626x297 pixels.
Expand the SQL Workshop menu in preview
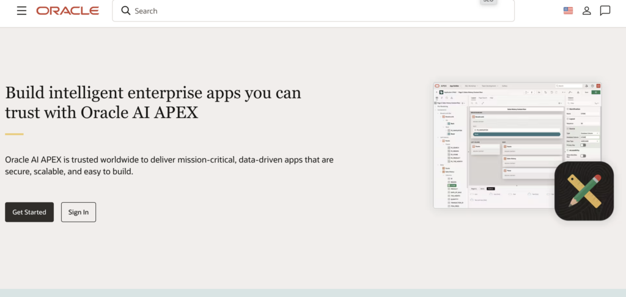(x=471, y=86)
